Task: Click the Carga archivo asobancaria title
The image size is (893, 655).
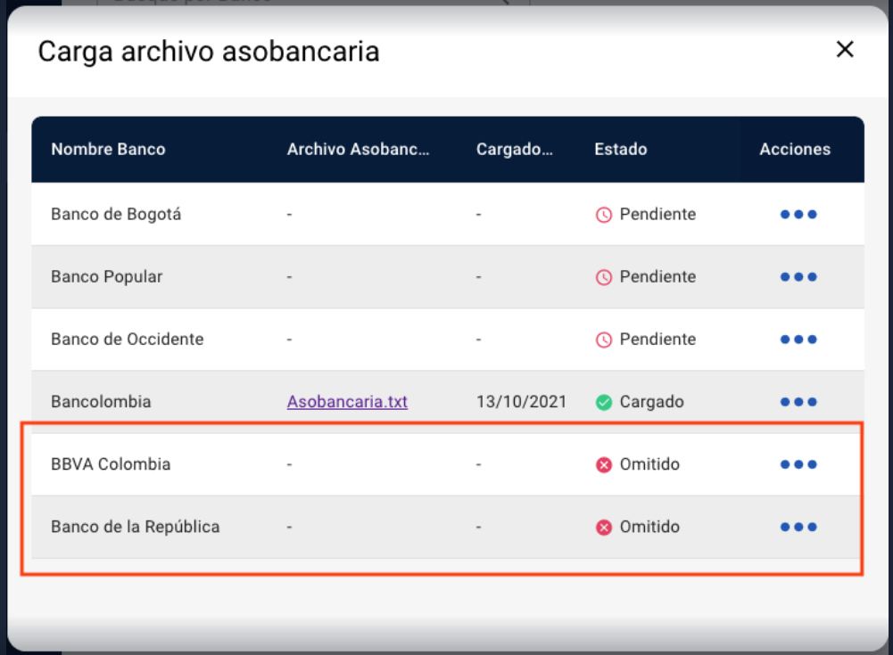Action: coord(209,52)
